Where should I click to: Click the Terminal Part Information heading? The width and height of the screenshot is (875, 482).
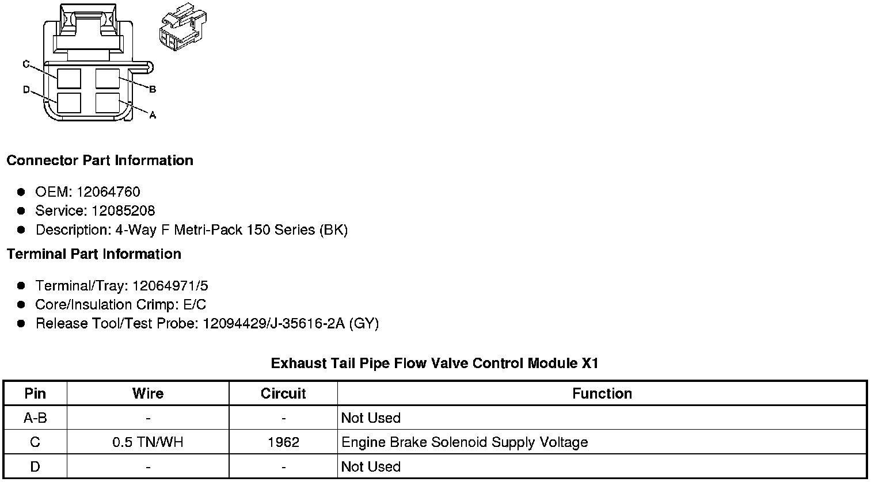[x=94, y=254]
